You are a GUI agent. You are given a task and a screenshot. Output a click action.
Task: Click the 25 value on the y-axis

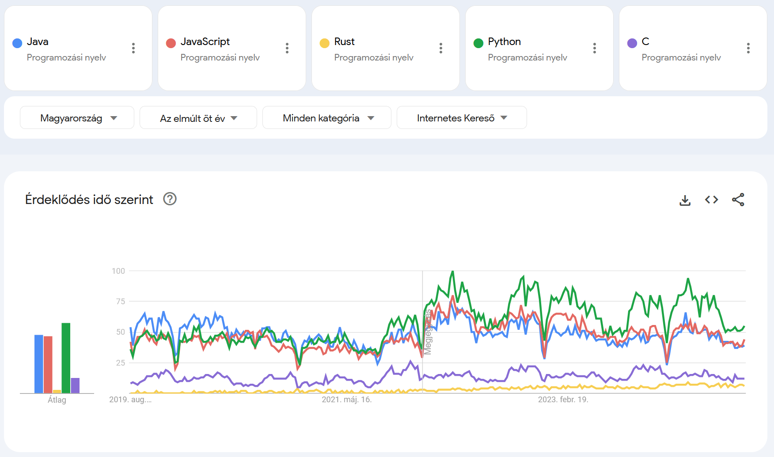121,363
